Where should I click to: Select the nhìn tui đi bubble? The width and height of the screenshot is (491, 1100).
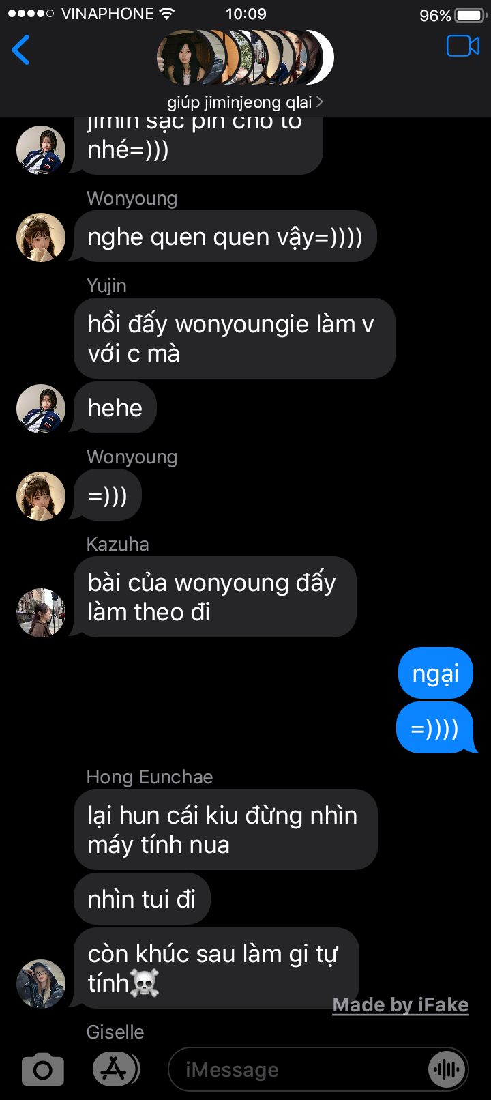(142, 899)
